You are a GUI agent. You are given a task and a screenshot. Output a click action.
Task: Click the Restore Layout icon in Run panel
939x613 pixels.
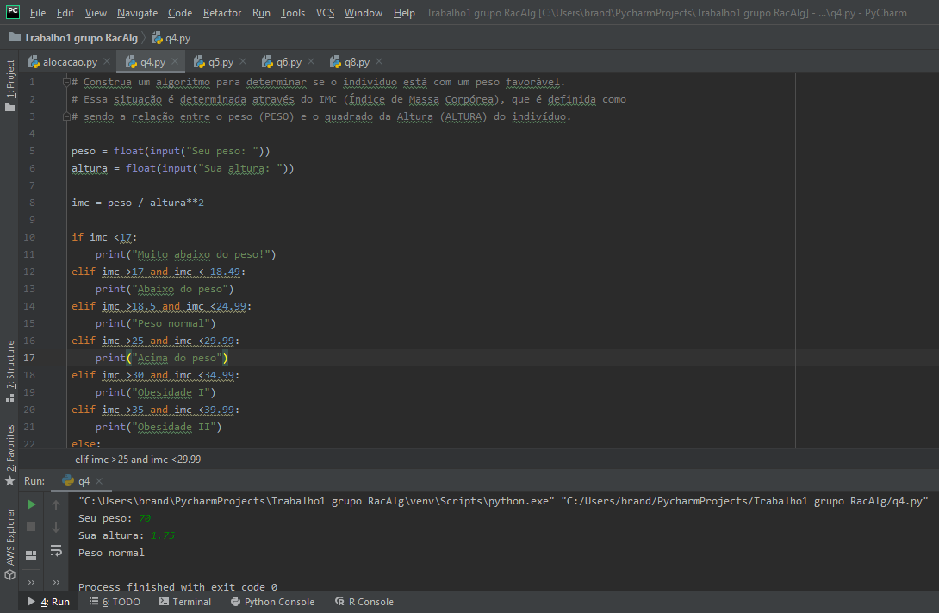[31, 555]
